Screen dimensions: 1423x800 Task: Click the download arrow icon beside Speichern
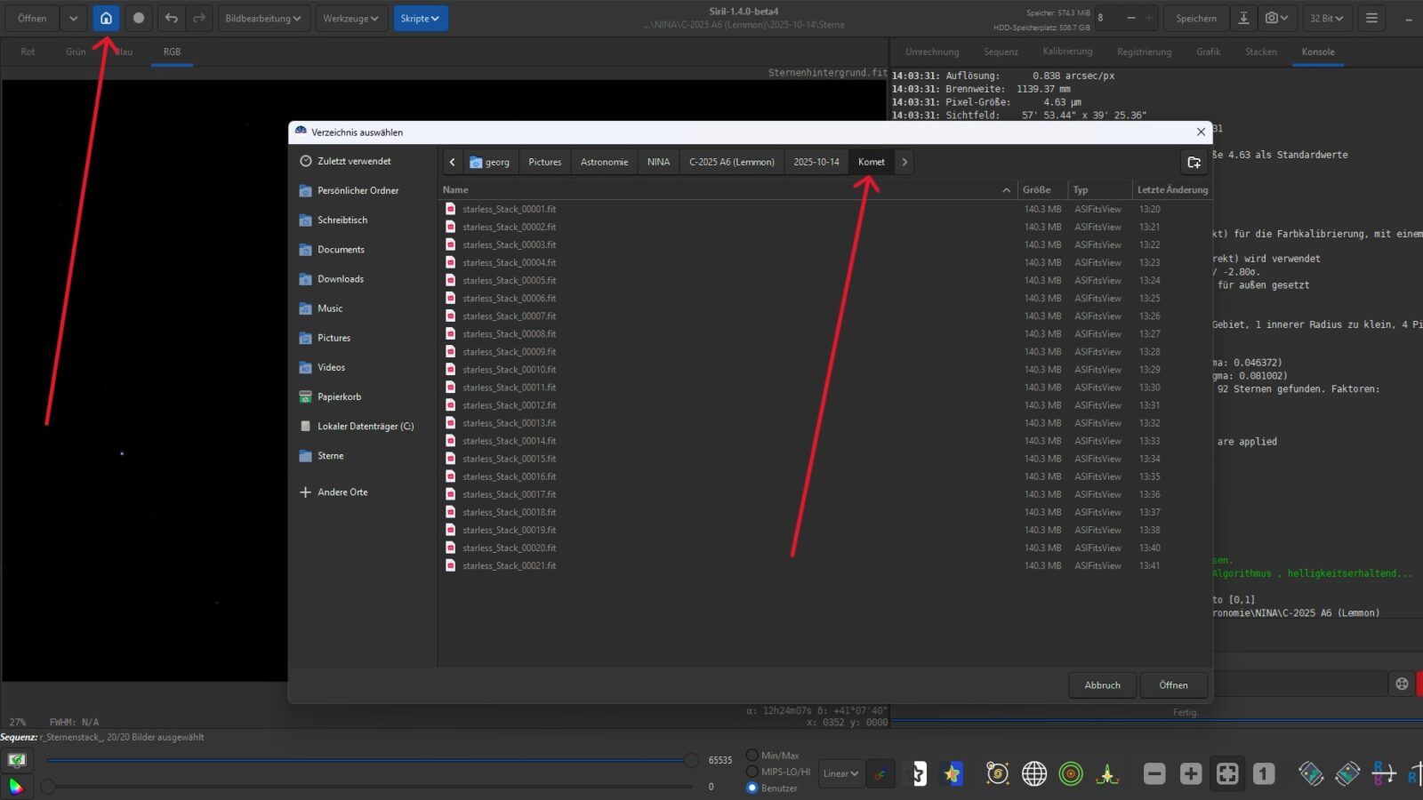pyautogui.click(x=1243, y=18)
